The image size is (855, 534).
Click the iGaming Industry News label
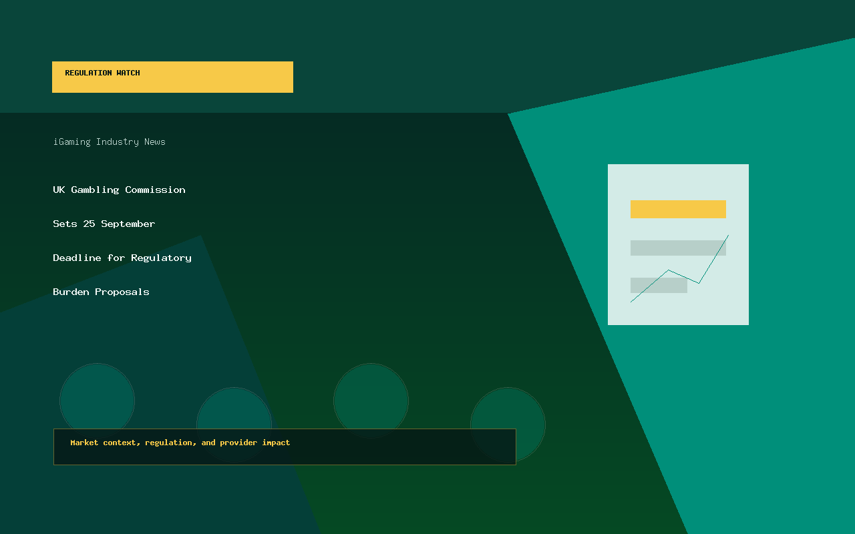110,142
